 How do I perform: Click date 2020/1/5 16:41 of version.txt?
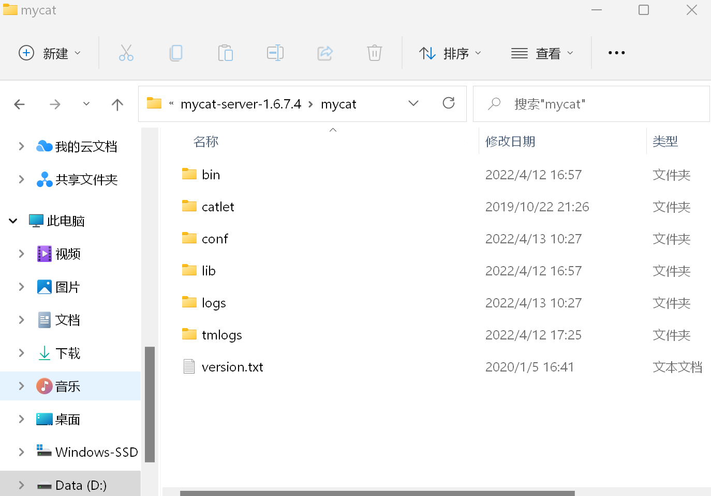click(530, 367)
